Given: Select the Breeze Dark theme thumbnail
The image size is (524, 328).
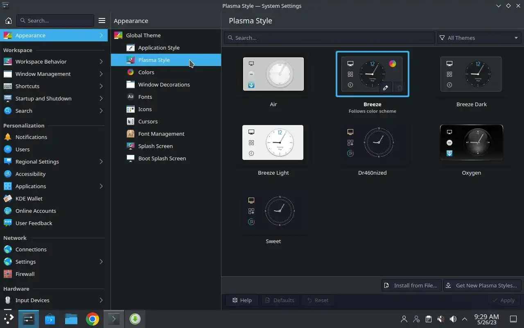Looking at the screenshot, I should [x=471, y=74].
